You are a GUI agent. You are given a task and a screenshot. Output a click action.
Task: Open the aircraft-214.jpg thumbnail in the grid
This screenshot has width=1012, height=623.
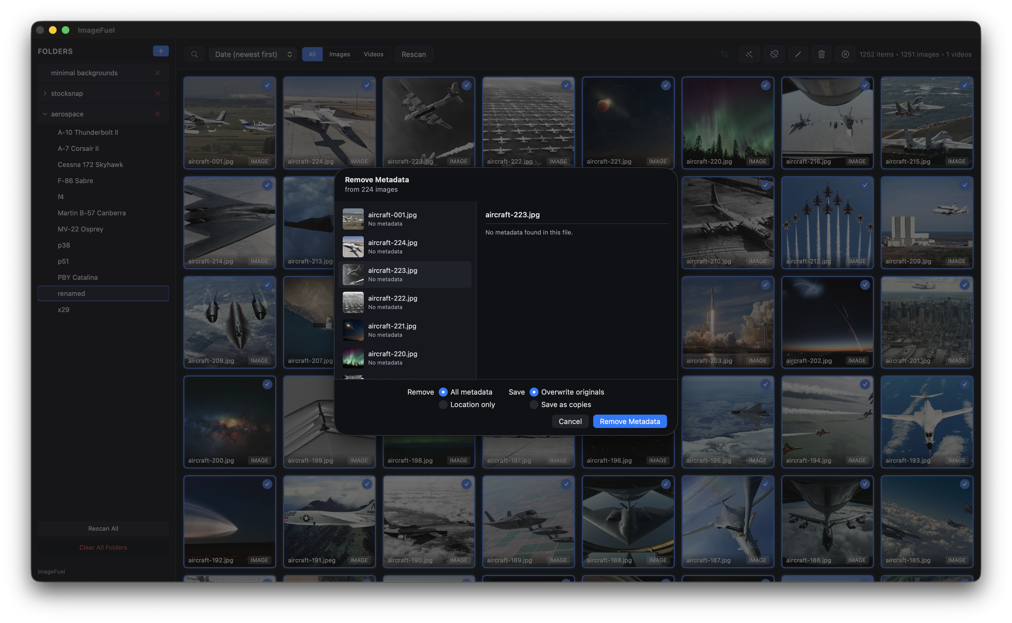(230, 222)
